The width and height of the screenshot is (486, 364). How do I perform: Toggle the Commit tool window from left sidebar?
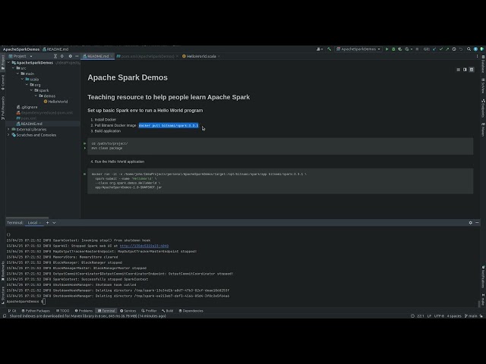point(3,83)
